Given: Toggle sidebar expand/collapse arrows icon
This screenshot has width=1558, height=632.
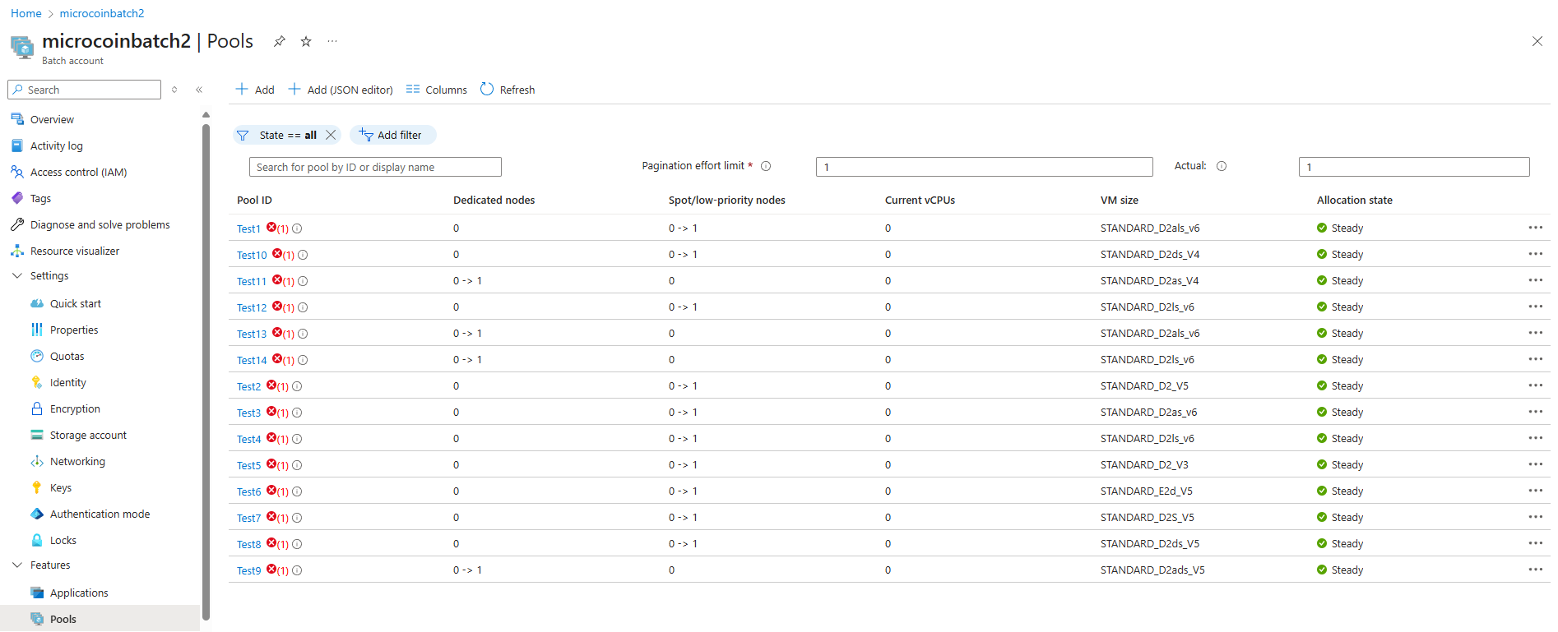Looking at the screenshot, I should [174, 90].
